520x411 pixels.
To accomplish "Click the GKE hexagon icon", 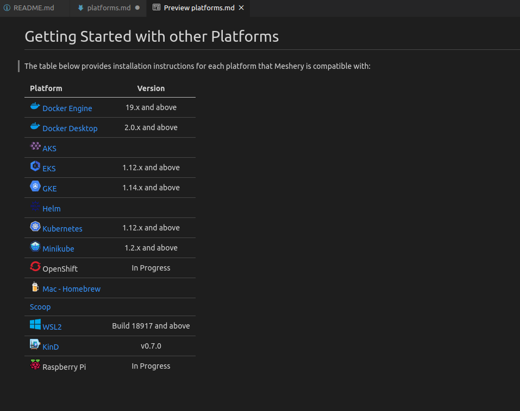I will (x=35, y=186).
